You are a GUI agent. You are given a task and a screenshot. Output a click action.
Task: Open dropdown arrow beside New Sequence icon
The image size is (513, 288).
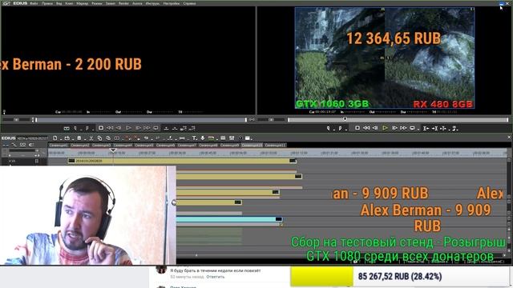[x=61, y=138]
